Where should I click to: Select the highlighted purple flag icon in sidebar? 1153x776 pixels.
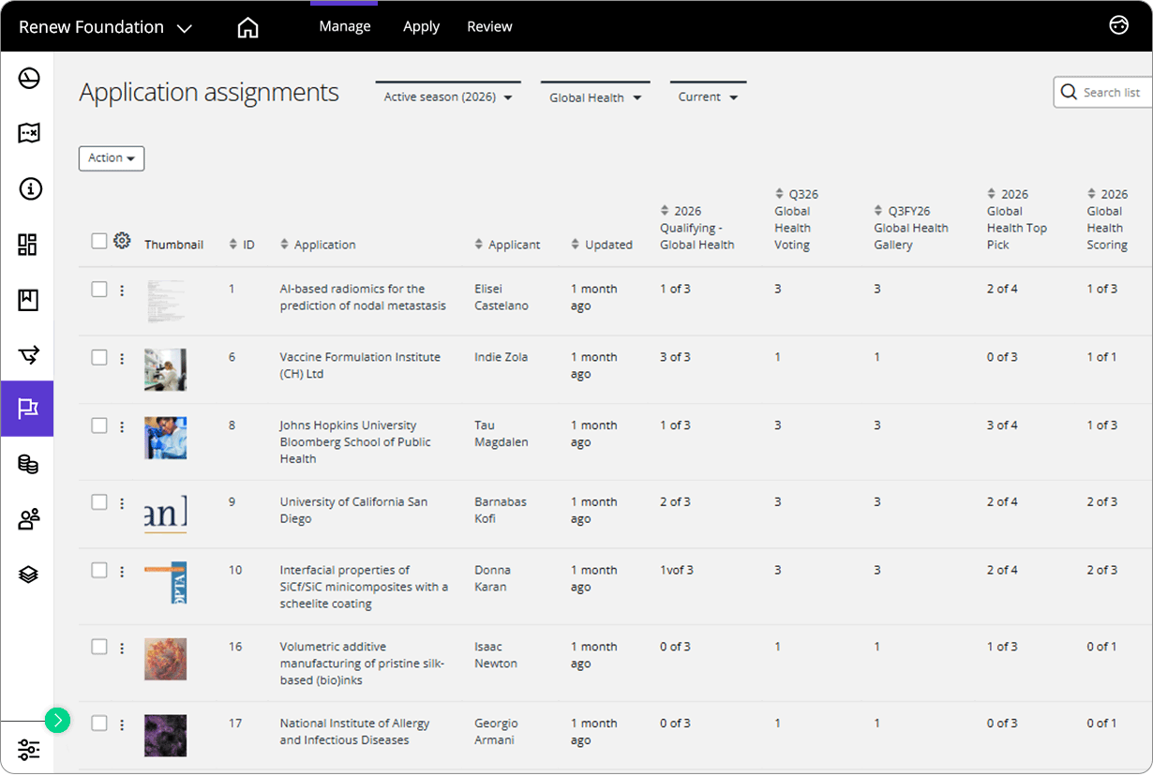coord(27,409)
